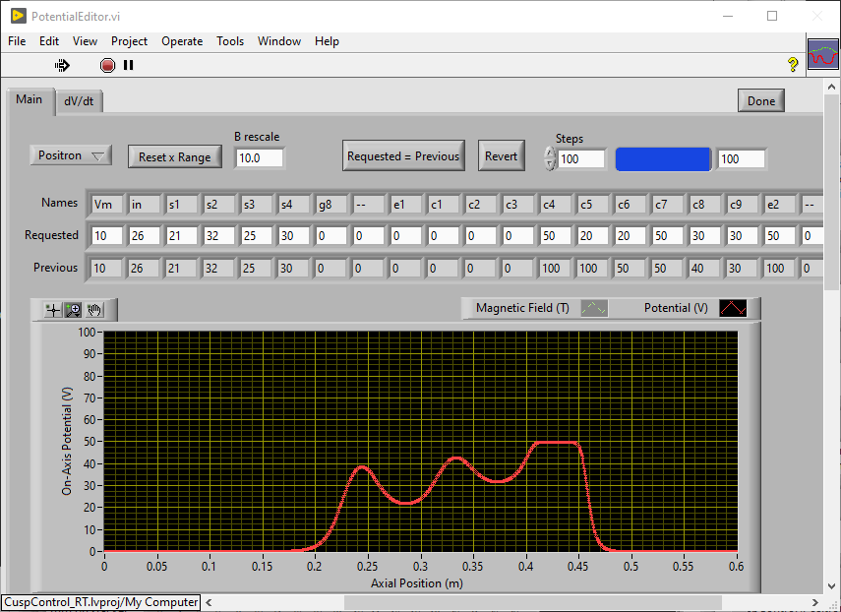Open the Operate menu
Viewport: 841px width, 612px height.
click(182, 41)
